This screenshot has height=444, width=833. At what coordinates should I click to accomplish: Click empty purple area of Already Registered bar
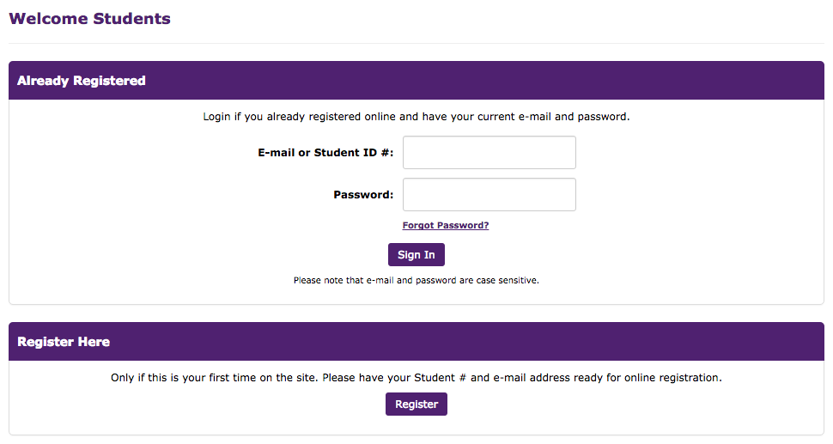[515, 81]
